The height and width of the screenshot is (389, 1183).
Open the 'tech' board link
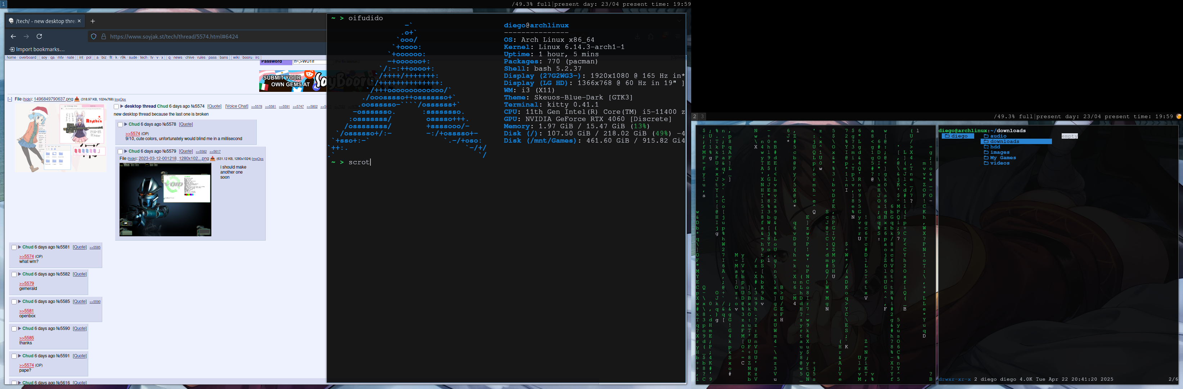[x=144, y=57]
